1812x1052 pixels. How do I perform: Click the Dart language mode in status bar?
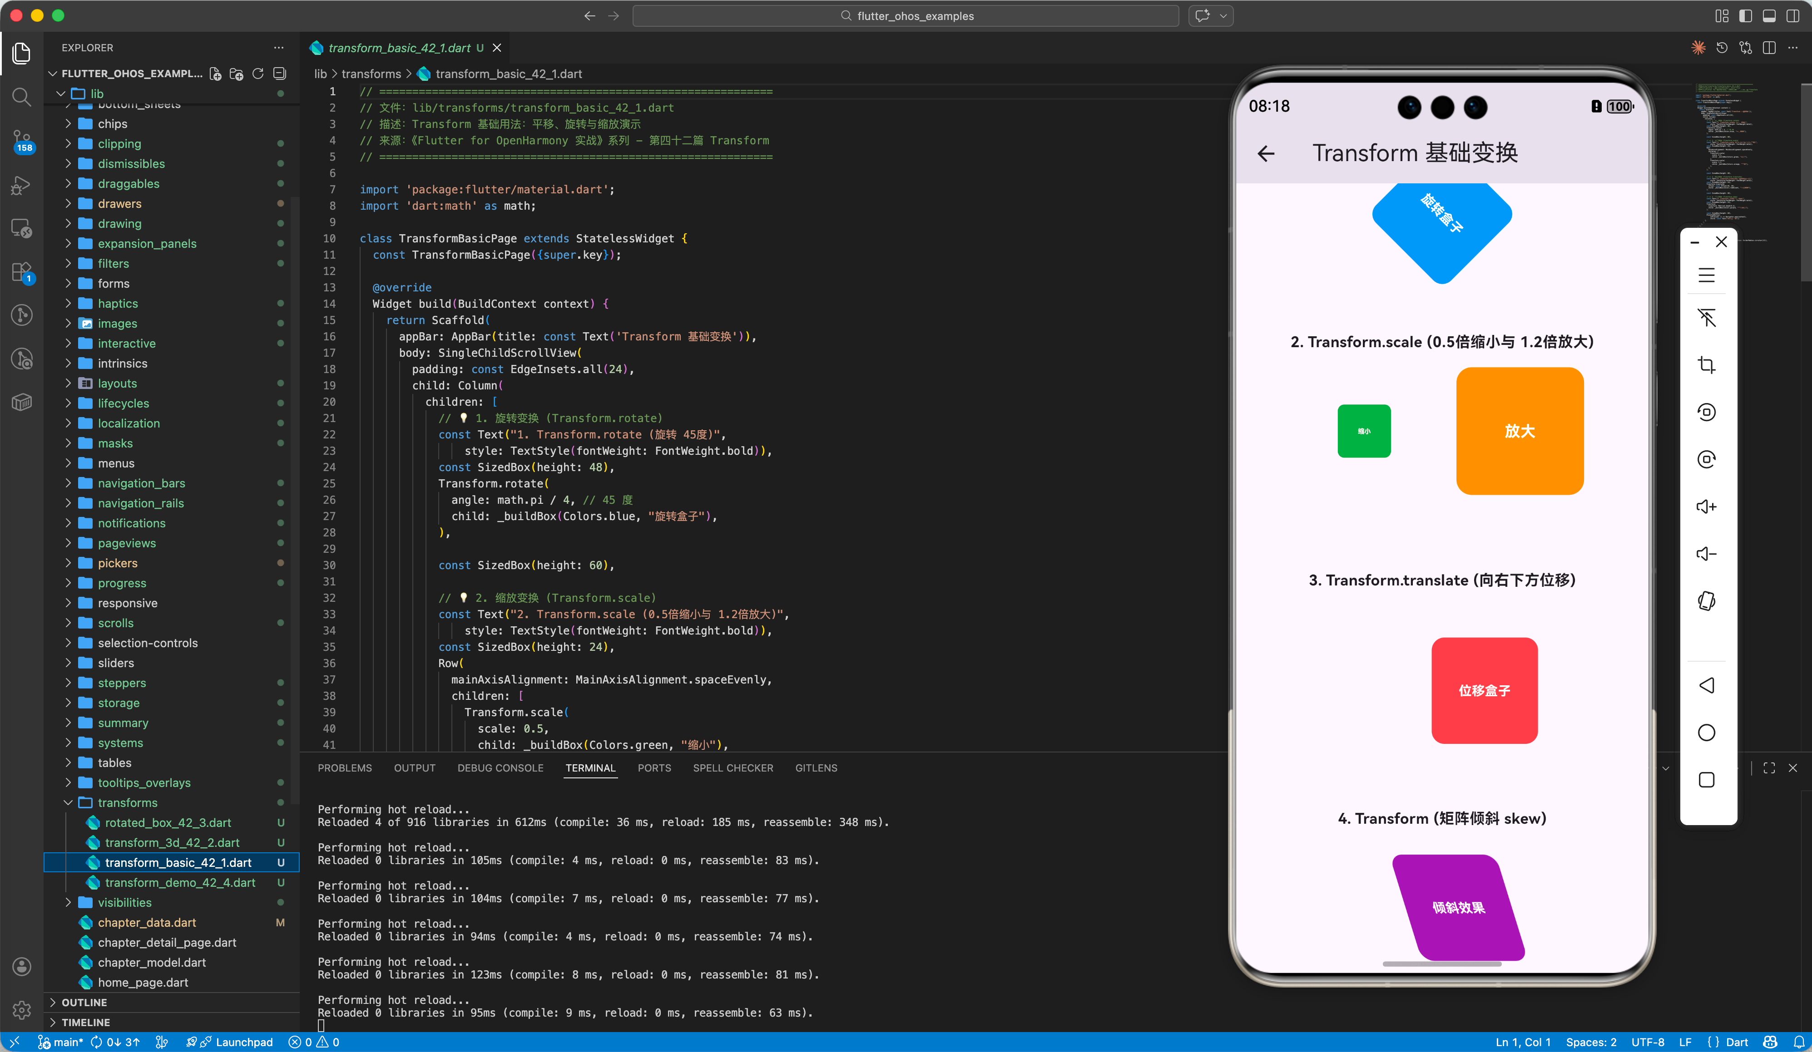coord(1737,1042)
